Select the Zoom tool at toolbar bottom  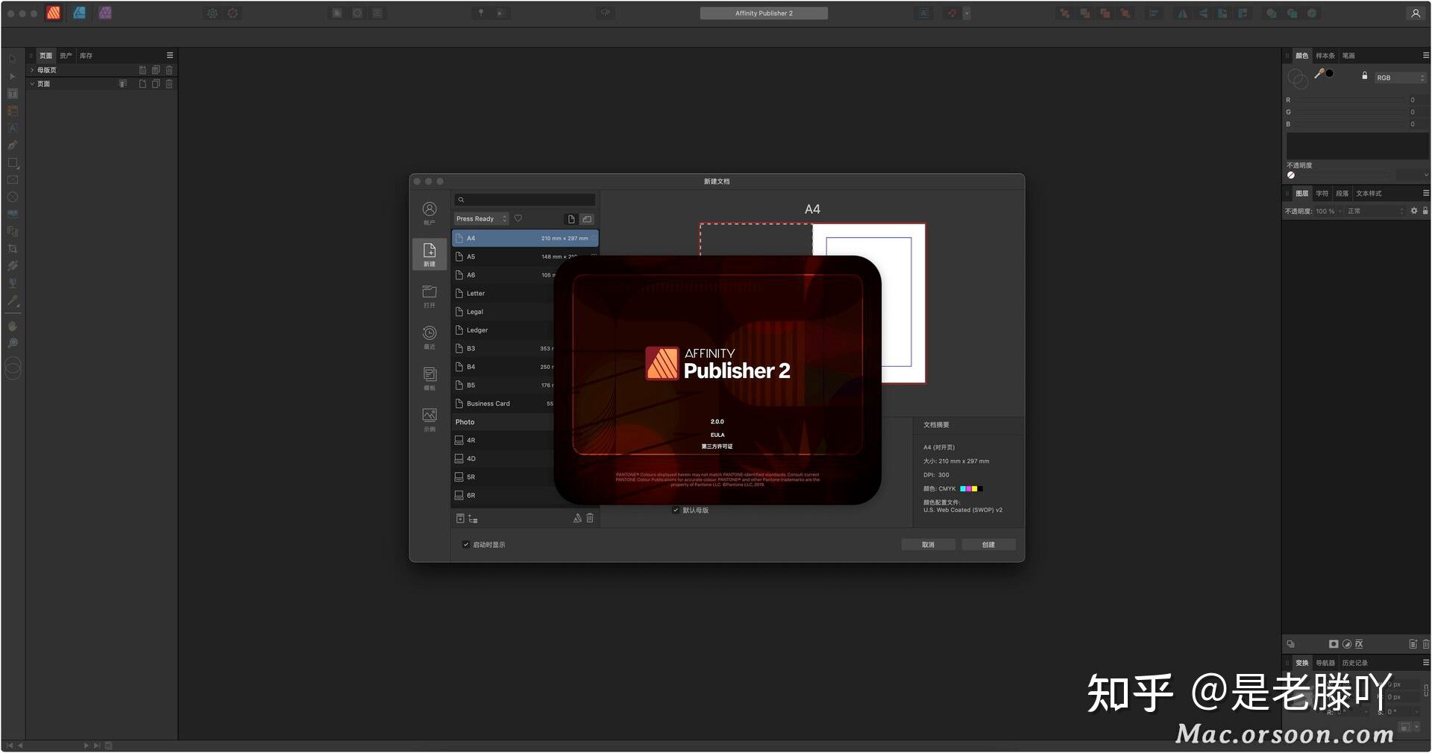[13, 343]
